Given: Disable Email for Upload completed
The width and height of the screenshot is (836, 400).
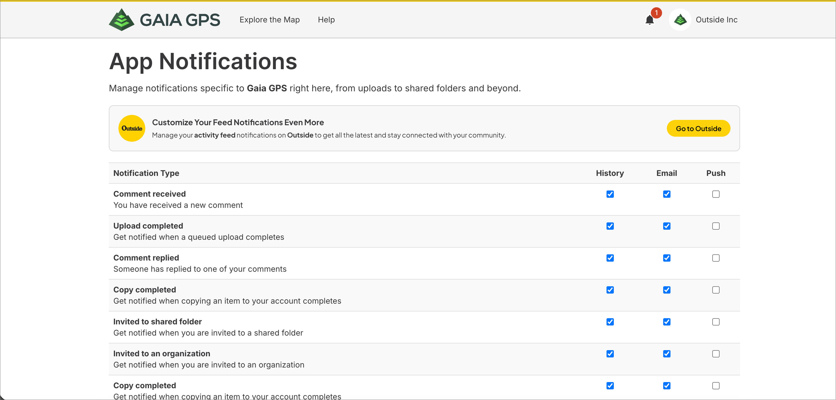Looking at the screenshot, I should pyautogui.click(x=667, y=226).
